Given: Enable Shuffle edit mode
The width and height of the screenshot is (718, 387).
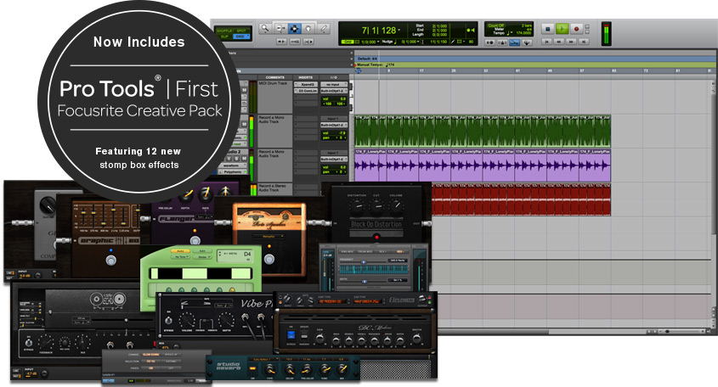Looking at the screenshot, I should pyautogui.click(x=224, y=31).
